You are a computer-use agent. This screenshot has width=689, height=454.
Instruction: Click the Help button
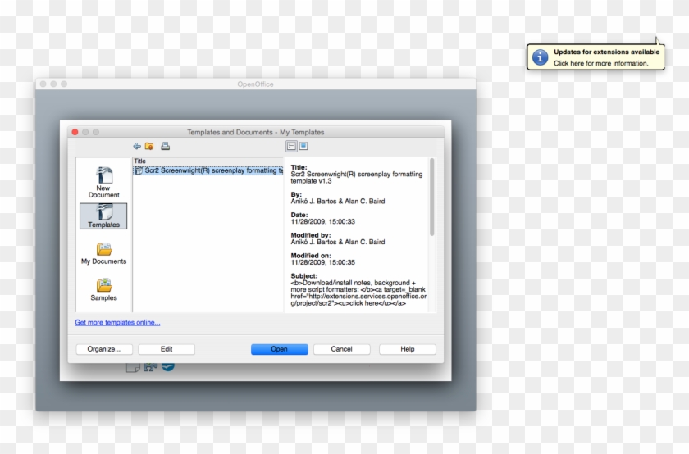(x=408, y=349)
